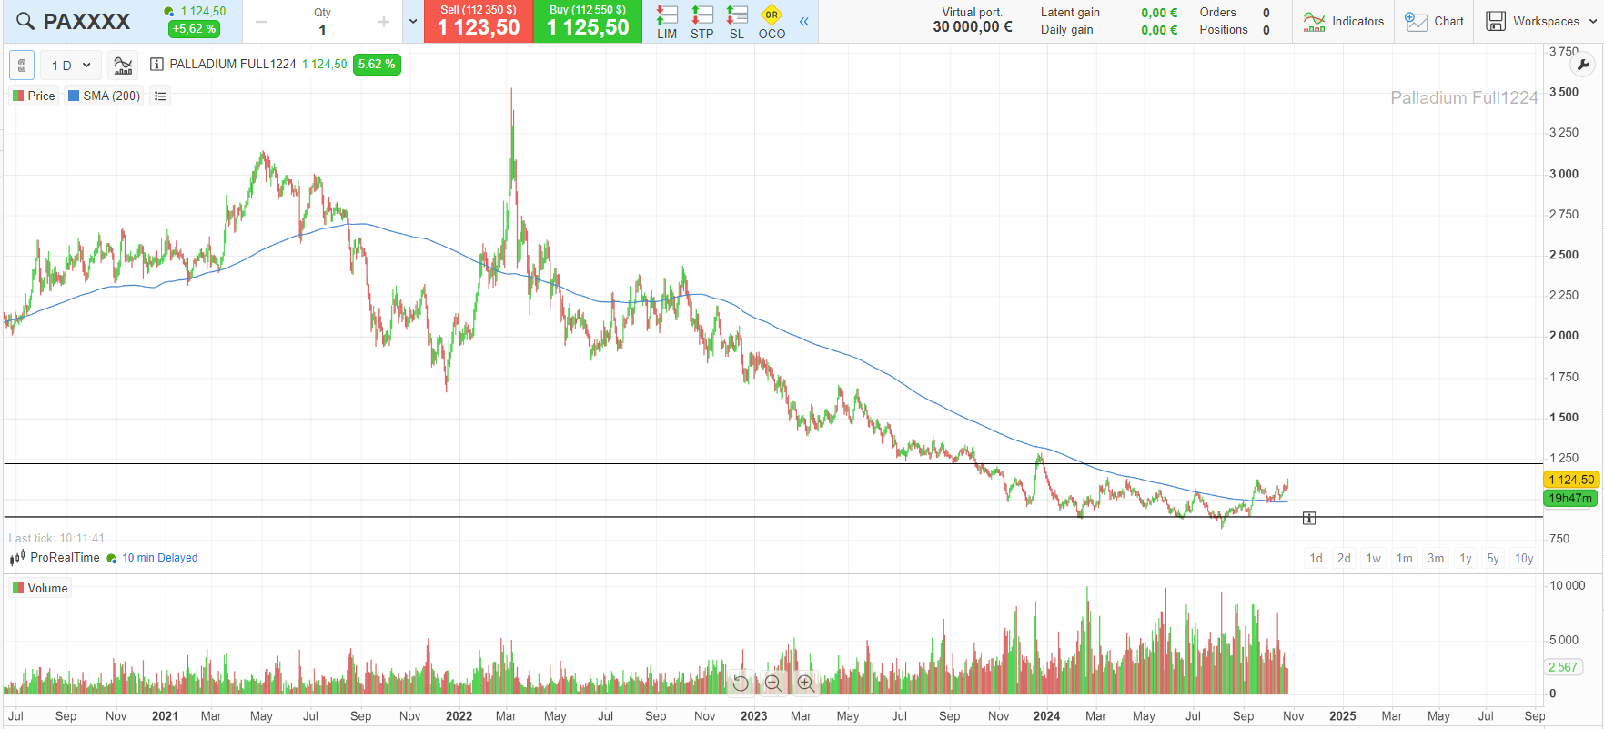Toggle the Price series legend
The width and height of the screenshot is (1604, 729).
(35, 96)
